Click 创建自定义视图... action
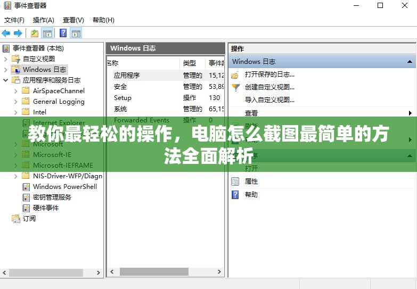Screen dimensions: 417x289 (269, 87)
